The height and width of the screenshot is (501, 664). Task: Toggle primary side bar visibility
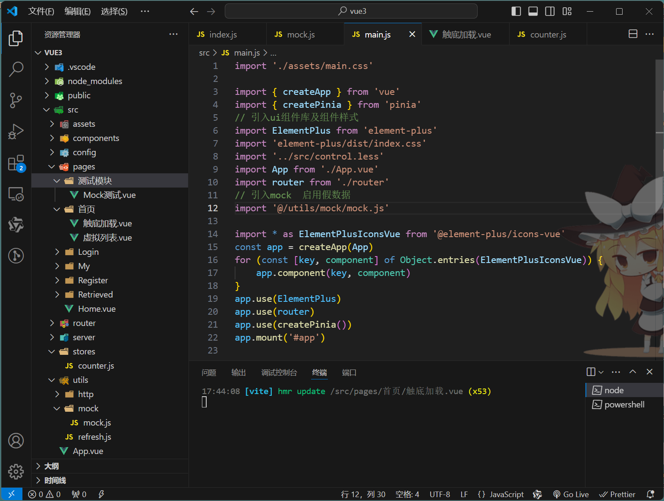pyautogui.click(x=516, y=11)
